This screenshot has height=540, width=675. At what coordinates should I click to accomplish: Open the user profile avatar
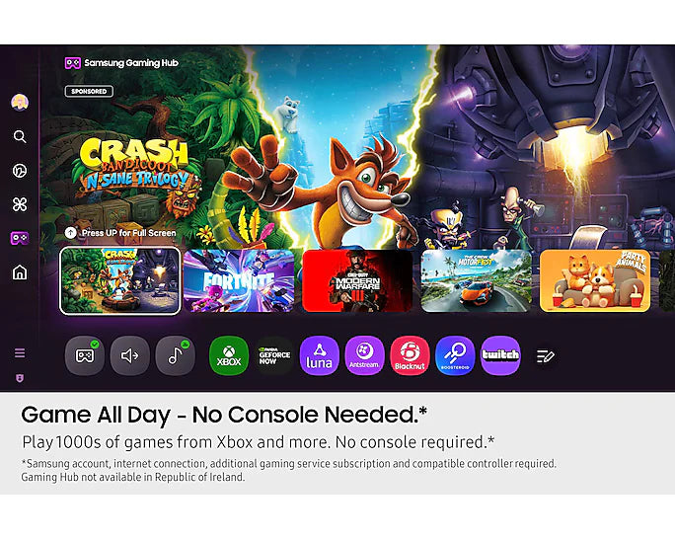pos(20,102)
